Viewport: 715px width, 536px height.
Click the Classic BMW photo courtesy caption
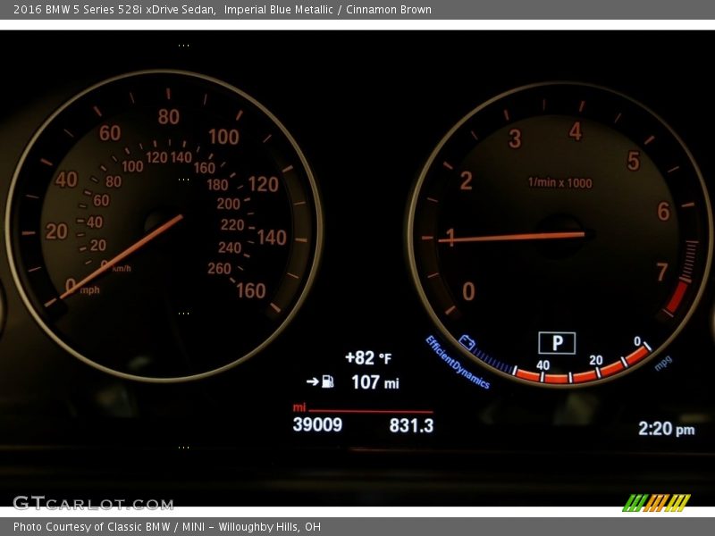pos(166,527)
